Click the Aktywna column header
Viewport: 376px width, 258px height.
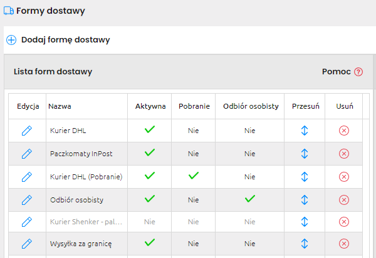point(150,106)
